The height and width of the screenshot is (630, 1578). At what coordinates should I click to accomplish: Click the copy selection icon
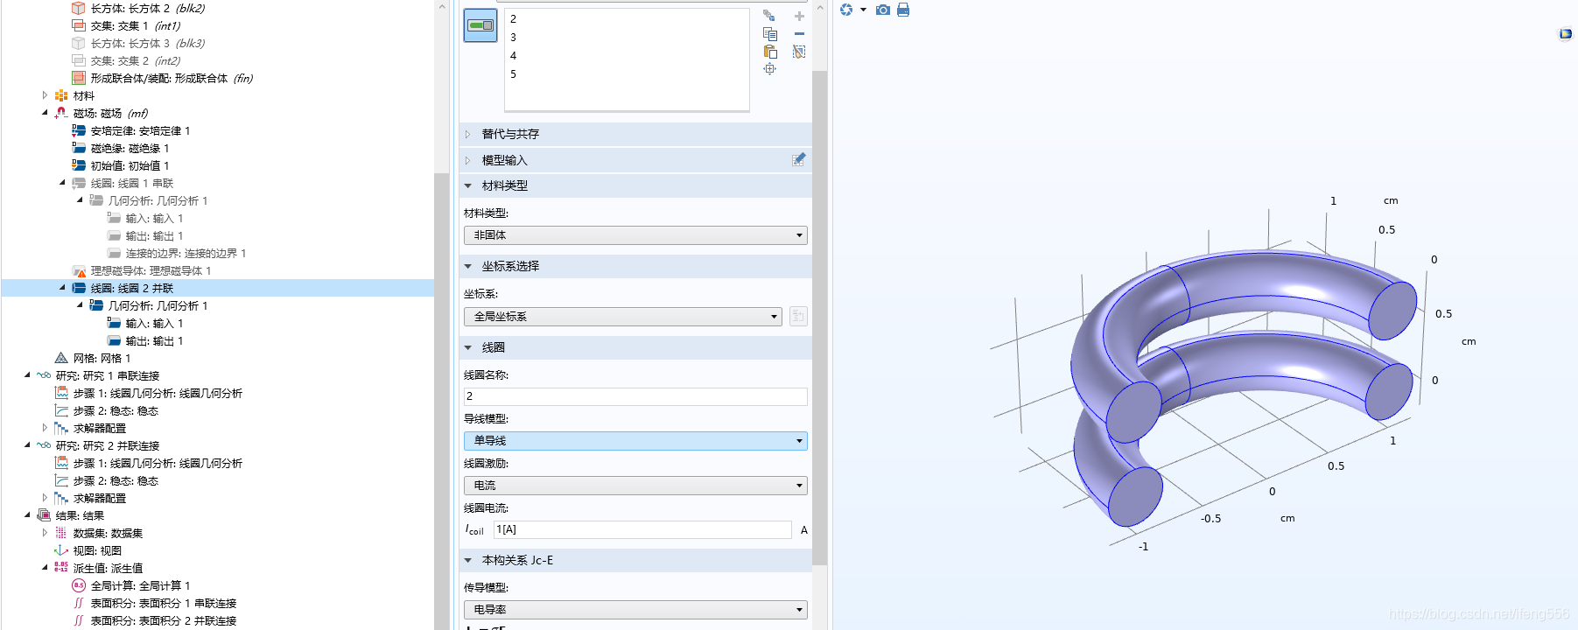click(x=770, y=34)
